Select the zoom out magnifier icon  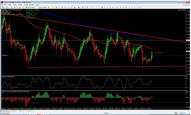point(65,7)
